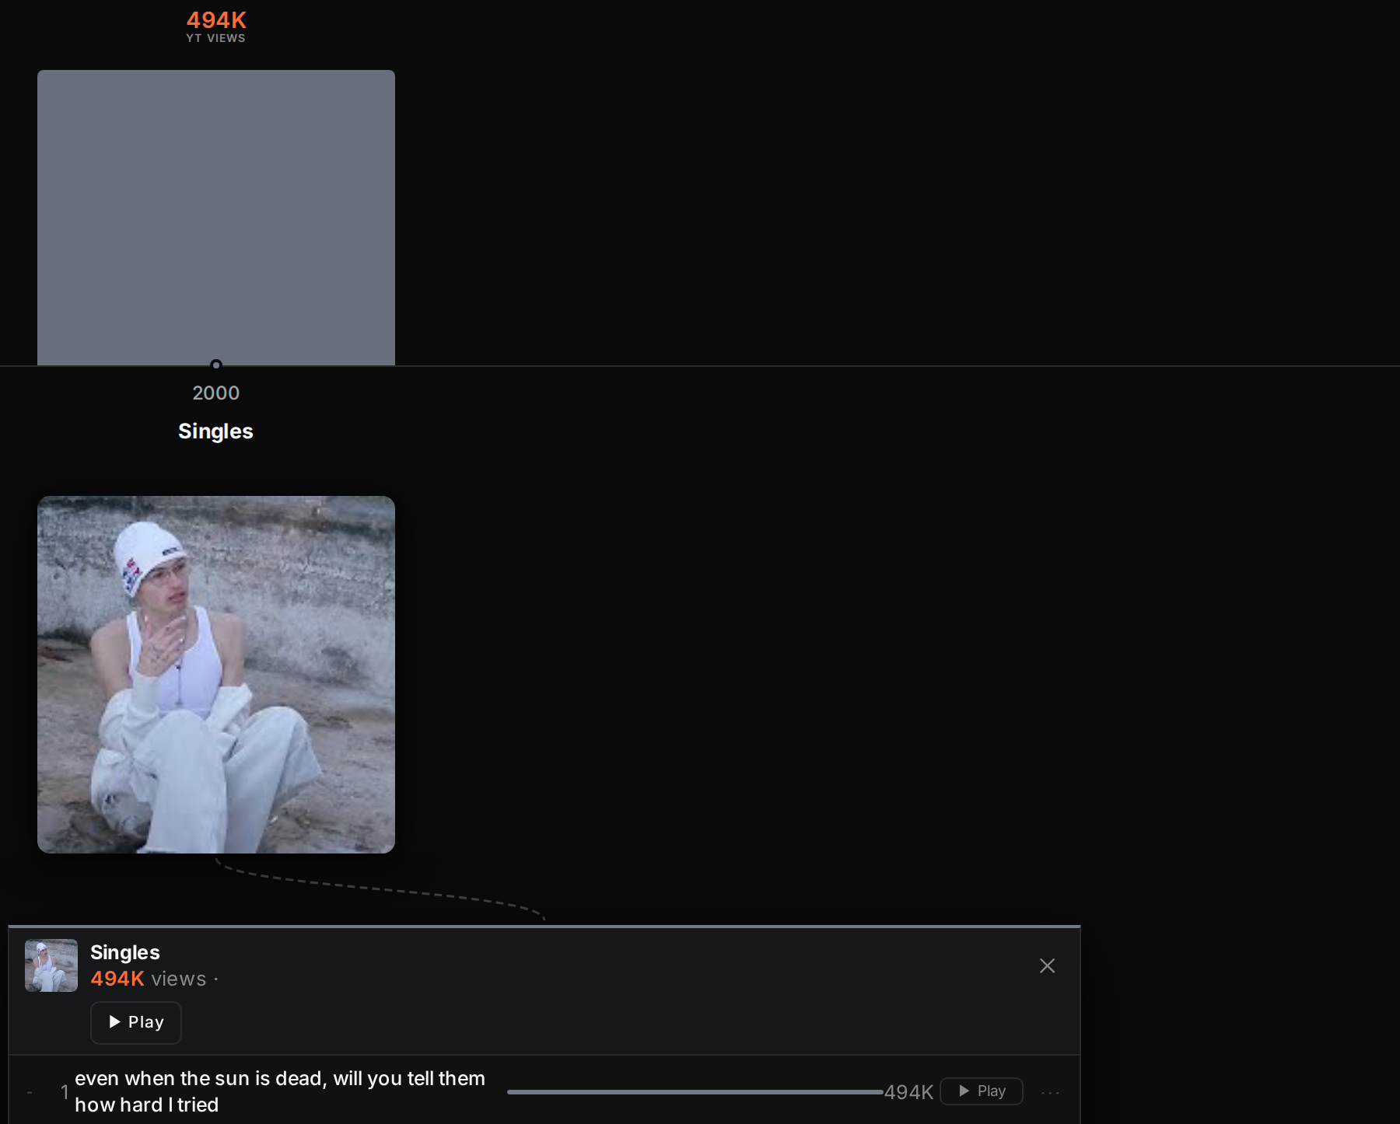The height and width of the screenshot is (1124, 1400).
Task: Select the 2000 timeline marker dot
Action: click(x=216, y=365)
